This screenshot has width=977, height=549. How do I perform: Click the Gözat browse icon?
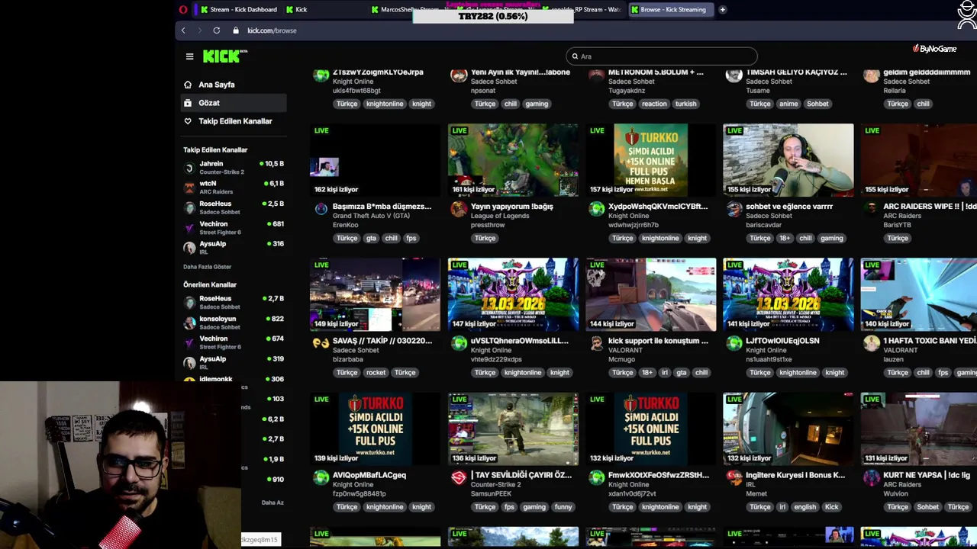coord(188,103)
